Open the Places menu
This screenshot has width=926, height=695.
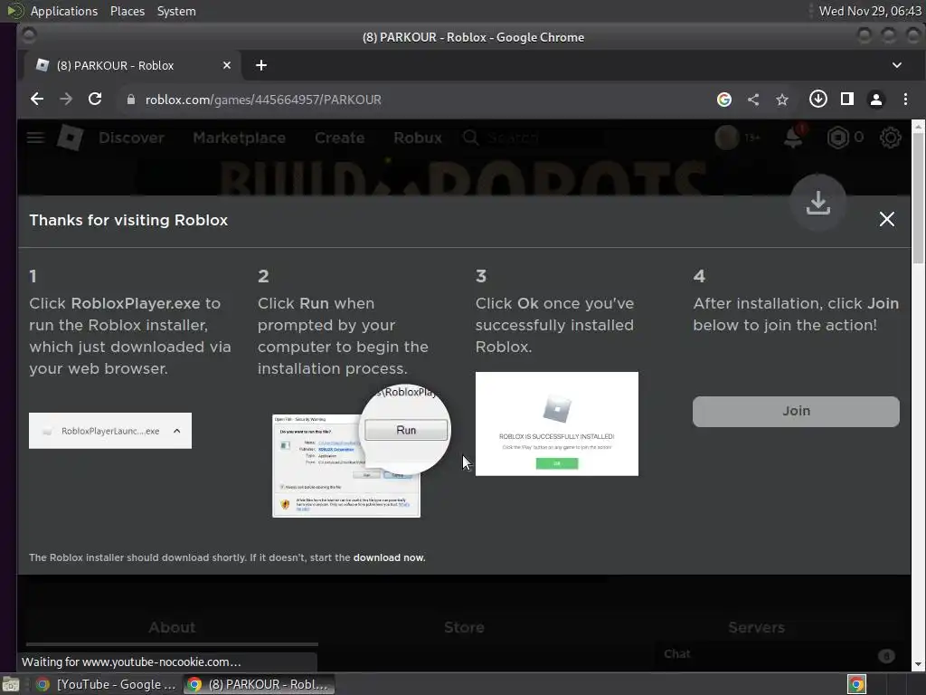coord(128,11)
